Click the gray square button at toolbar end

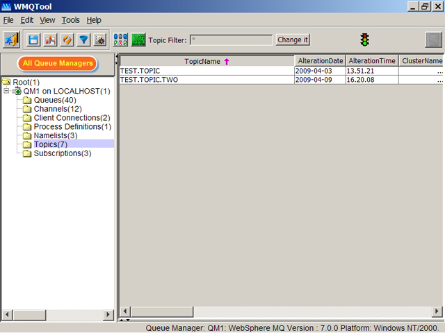click(433, 40)
